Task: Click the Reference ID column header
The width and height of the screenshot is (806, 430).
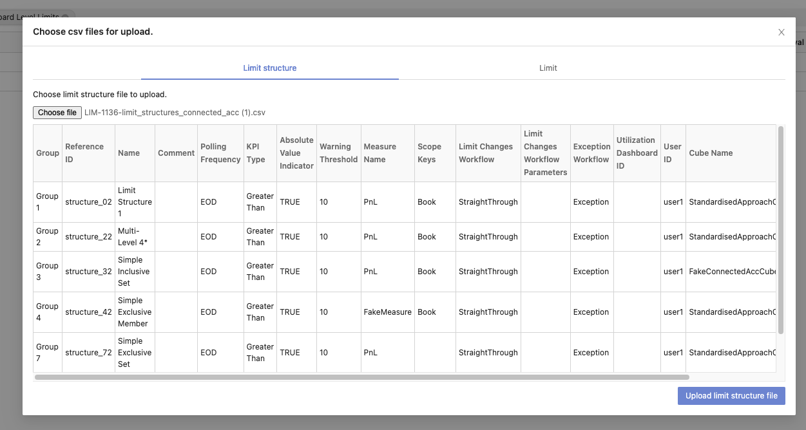Action: tap(84, 153)
